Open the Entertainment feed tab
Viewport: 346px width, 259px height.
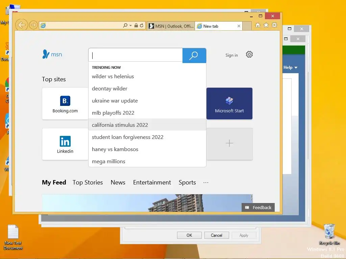152,182
